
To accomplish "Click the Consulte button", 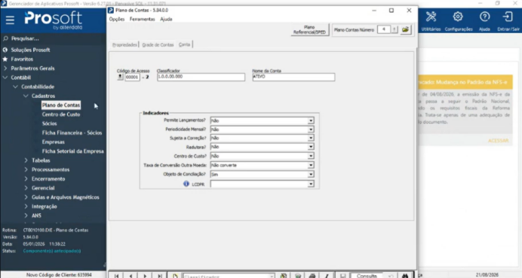I will pos(367,276).
